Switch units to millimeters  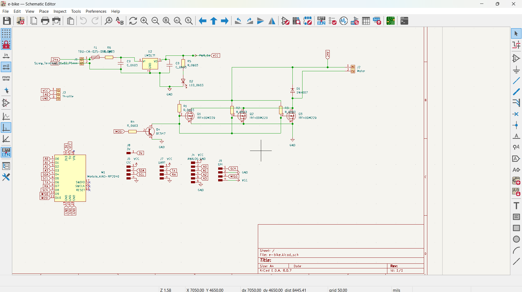[6, 78]
